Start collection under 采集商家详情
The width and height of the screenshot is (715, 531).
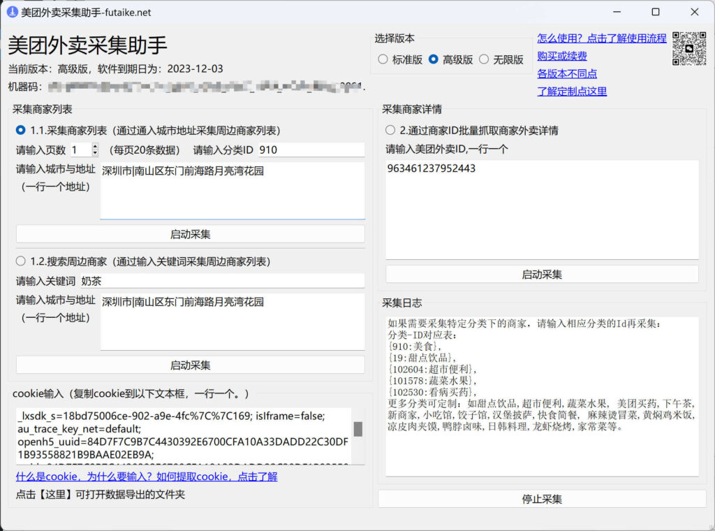(542, 275)
